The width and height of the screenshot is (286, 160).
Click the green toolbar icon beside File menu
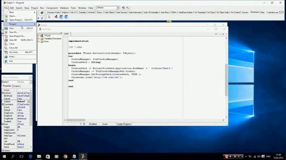(42, 12)
